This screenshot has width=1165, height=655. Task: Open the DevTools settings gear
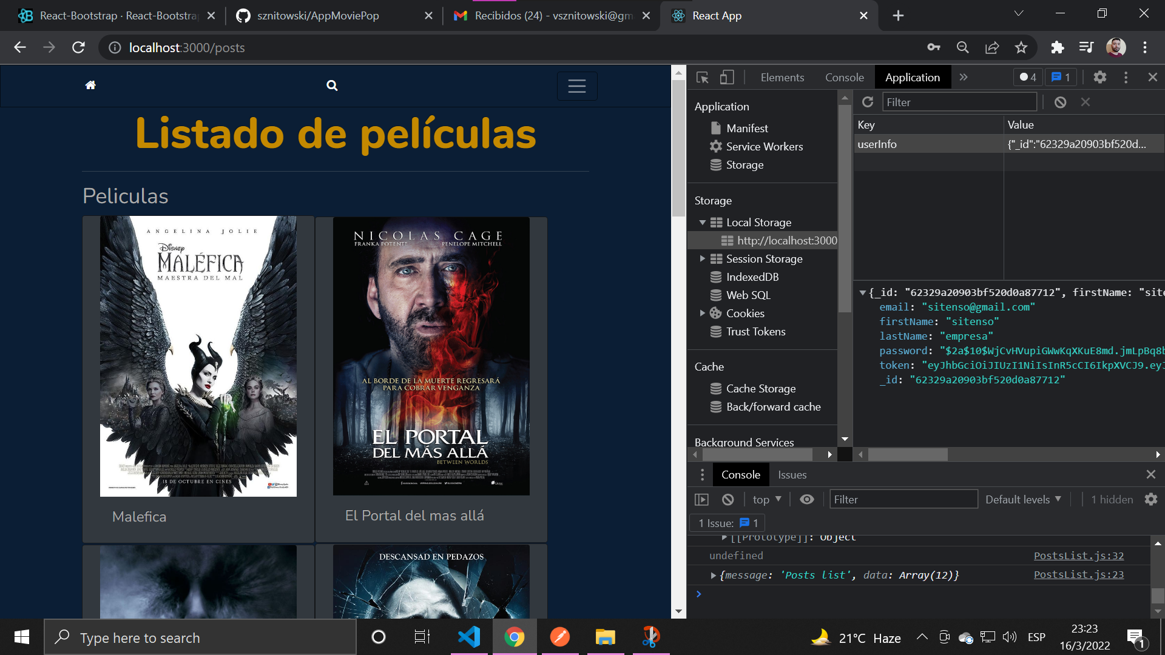click(1101, 77)
